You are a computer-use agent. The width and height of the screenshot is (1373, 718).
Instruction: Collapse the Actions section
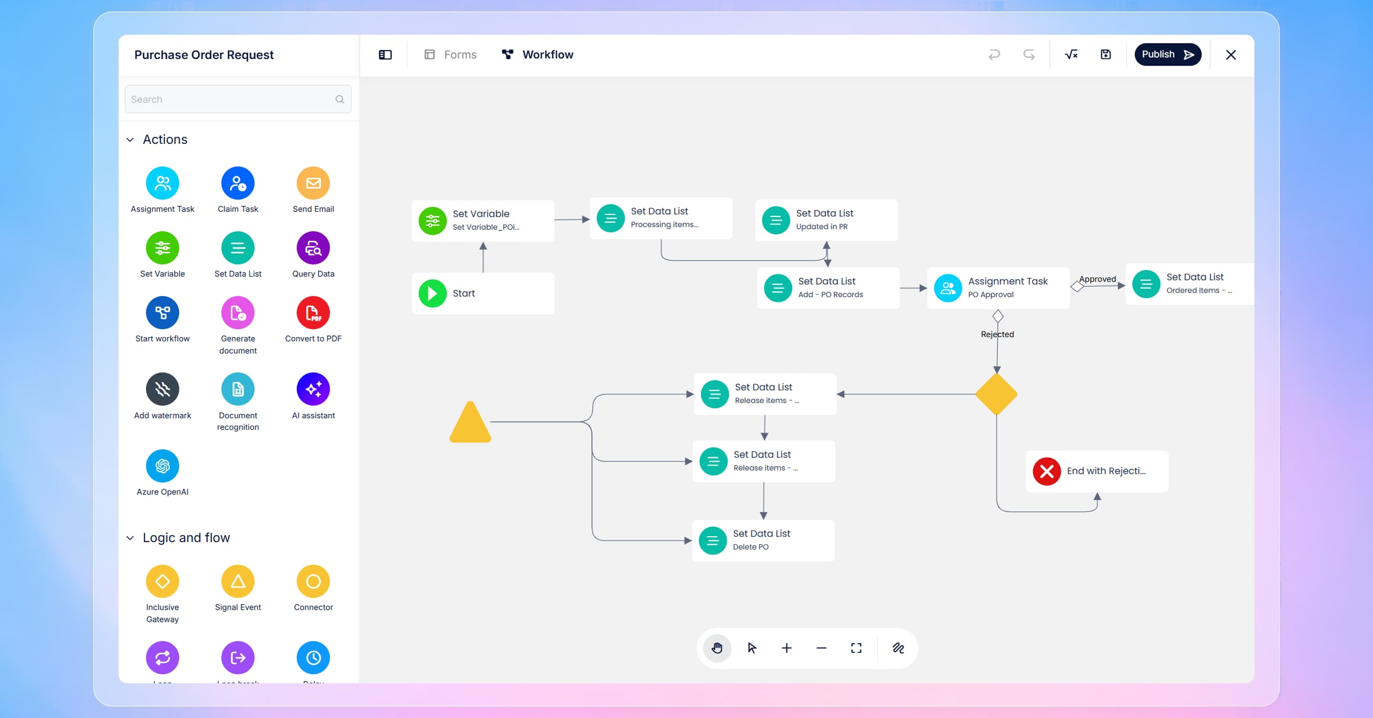click(x=130, y=140)
